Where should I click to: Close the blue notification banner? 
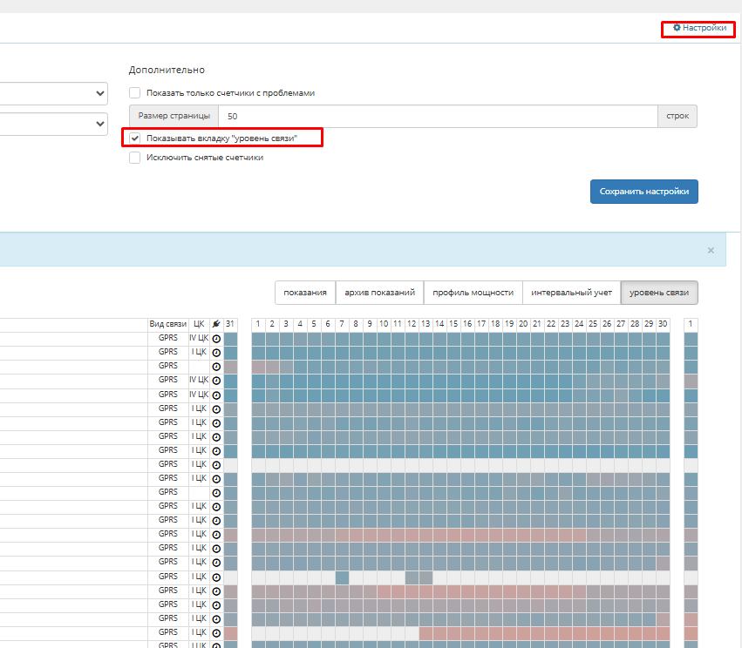click(x=711, y=250)
